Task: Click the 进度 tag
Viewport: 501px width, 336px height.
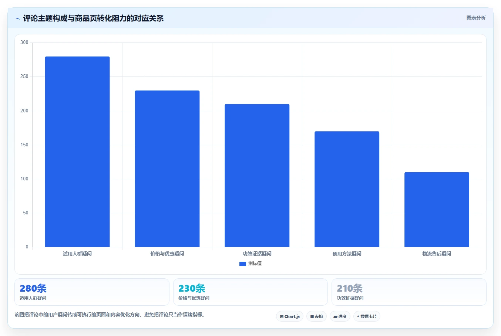Action: [x=340, y=316]
